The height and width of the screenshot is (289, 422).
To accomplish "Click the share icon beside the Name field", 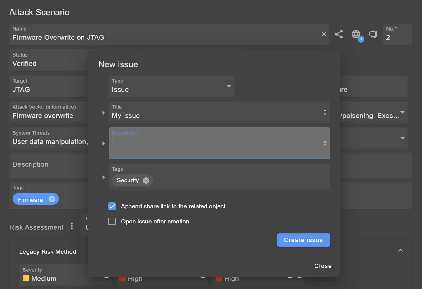I will tap(339, 34).
